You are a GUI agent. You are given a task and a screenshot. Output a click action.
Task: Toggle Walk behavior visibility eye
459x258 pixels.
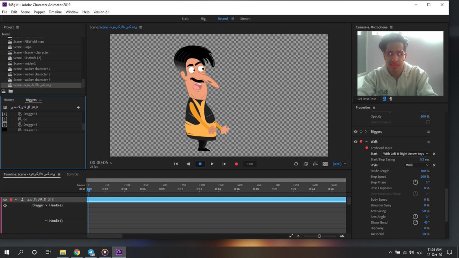point(356,141)
